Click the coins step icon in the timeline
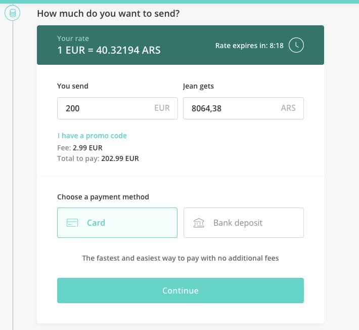359x330 pixels. point(13,13)
